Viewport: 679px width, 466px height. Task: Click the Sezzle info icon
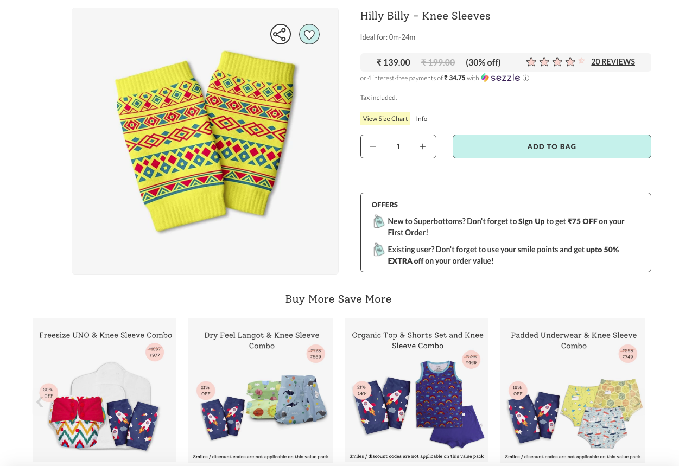526,78
